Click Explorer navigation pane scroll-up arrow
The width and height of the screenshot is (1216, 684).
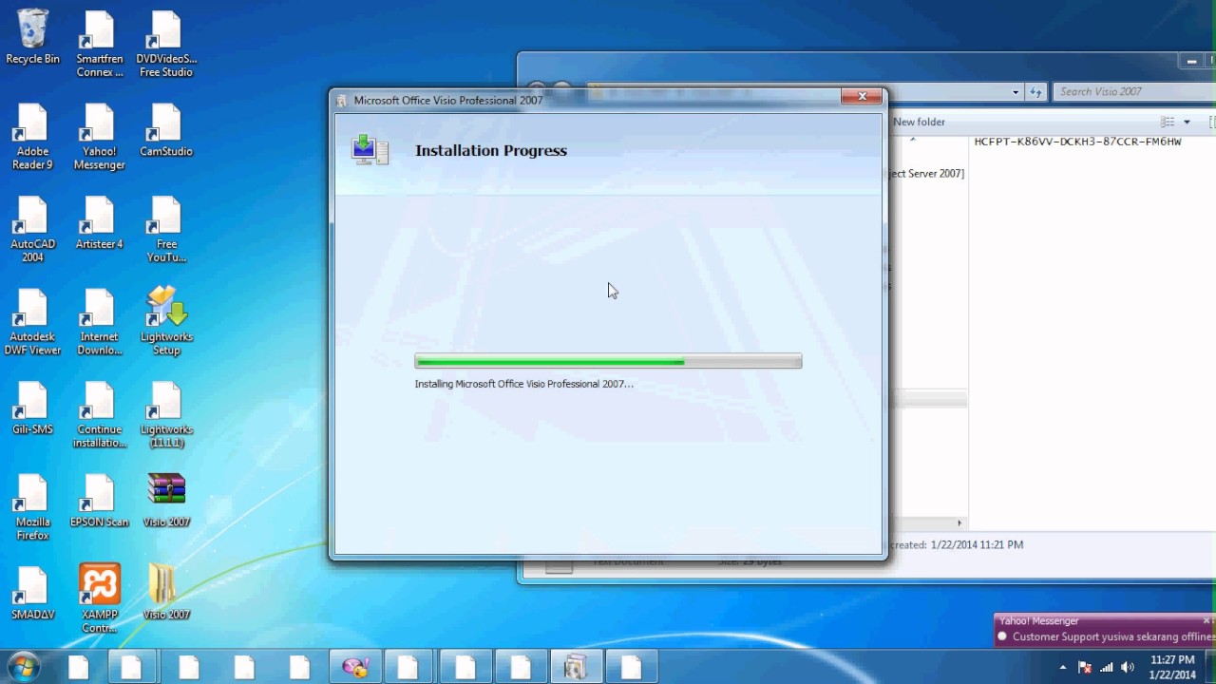912,140
